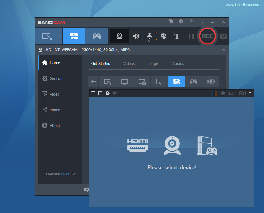Expand speaker settings arrow below speaker icon
Screen dimensions: 264x213
click(136, 41)
